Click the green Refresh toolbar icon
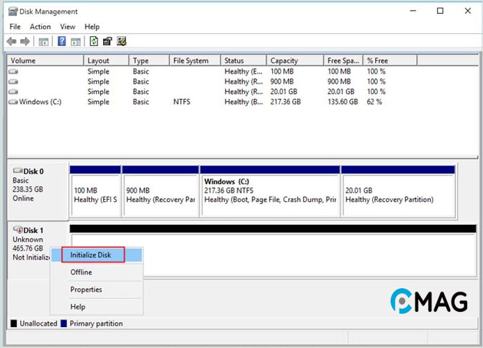This screenshot has height=348, width=483. click(94, 42)
